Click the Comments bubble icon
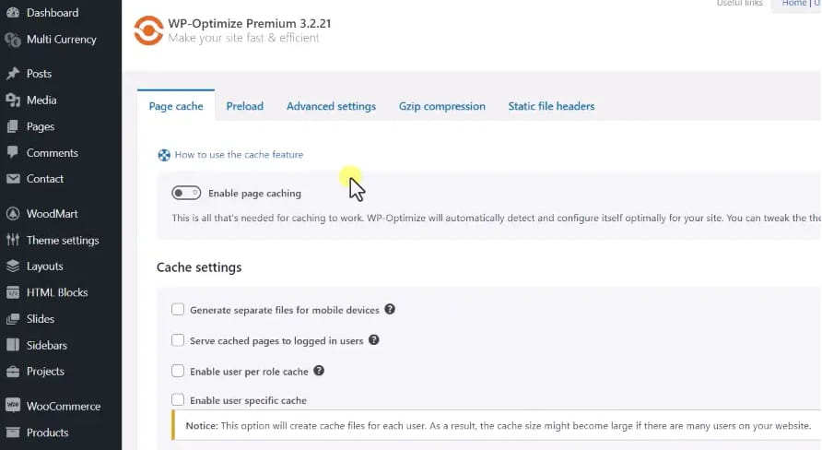The width and height of the screenshot is (822, 450). point(13,153)
